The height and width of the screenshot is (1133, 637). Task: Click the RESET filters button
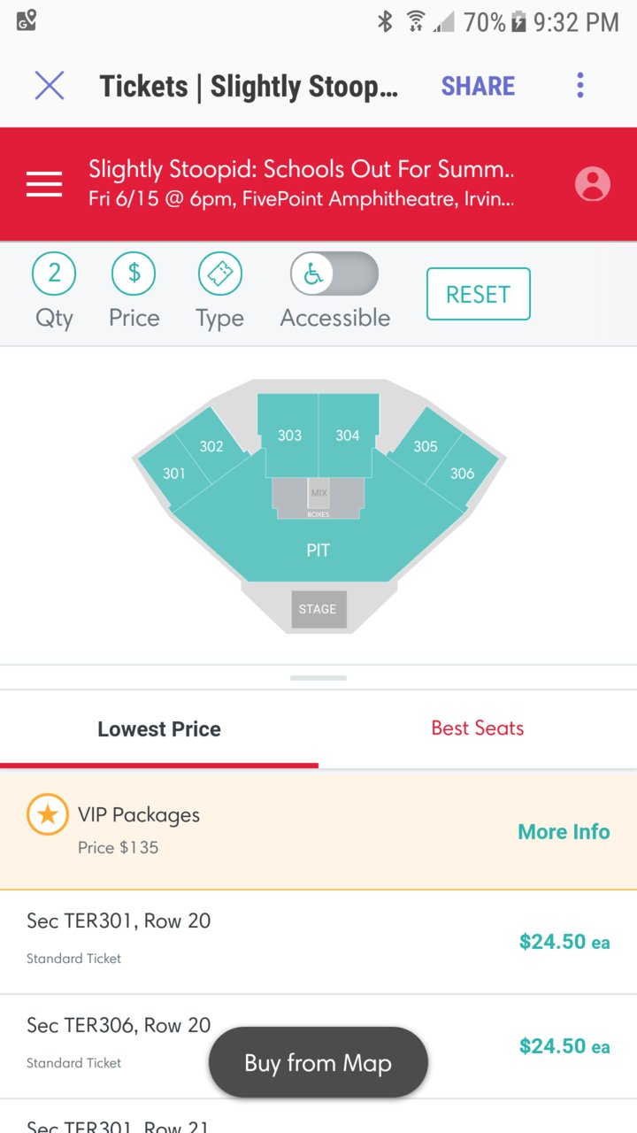478,294
